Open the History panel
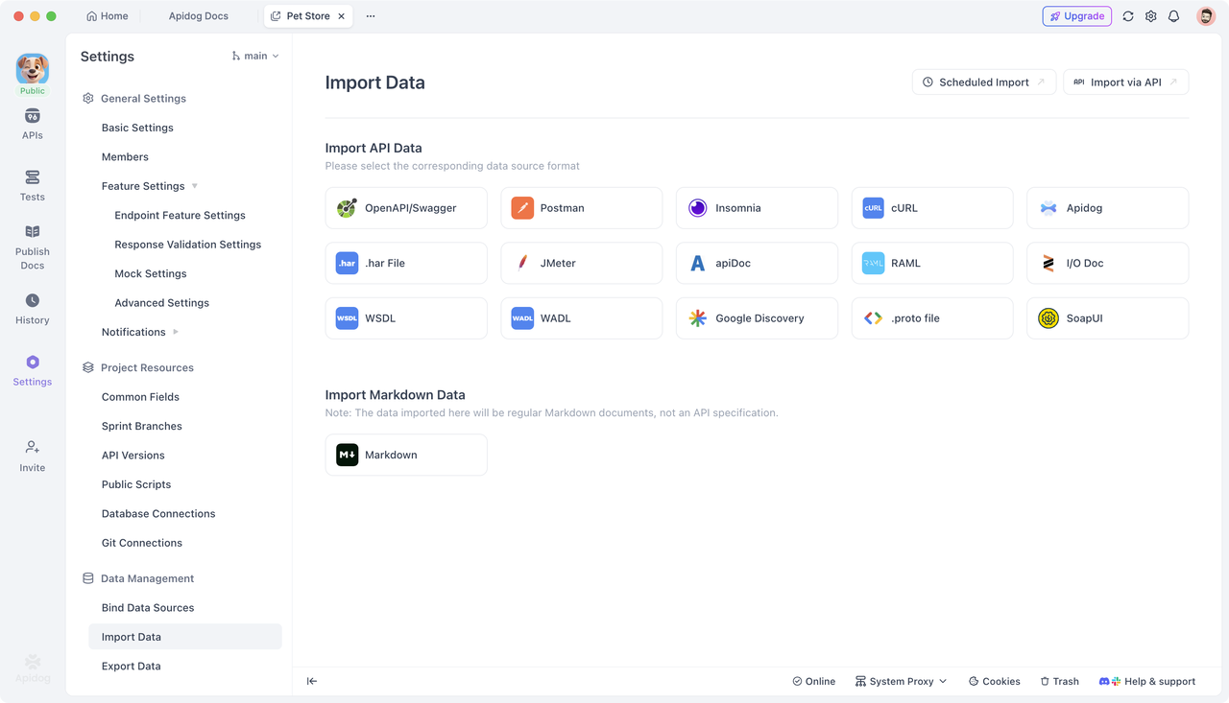This screenshot has width=1229, height=703. pyautogui.click(x=32, y=309)
